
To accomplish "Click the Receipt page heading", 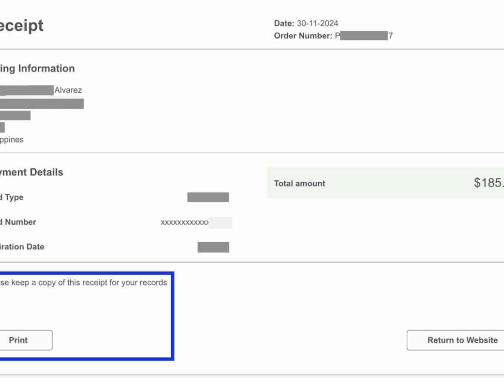I will (21, 26).
